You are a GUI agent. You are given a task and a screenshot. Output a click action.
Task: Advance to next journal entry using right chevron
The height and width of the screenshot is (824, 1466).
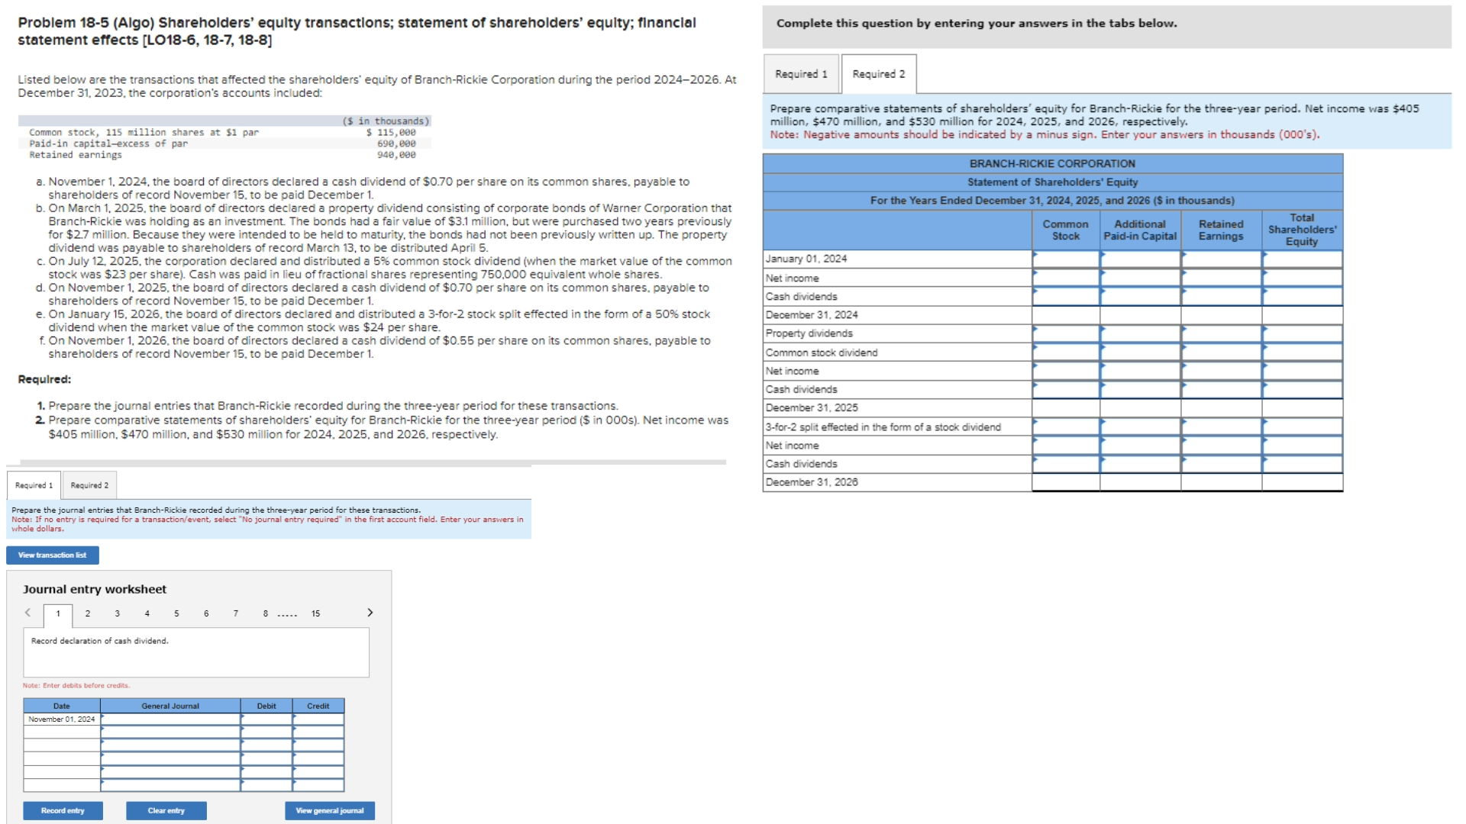370,611
